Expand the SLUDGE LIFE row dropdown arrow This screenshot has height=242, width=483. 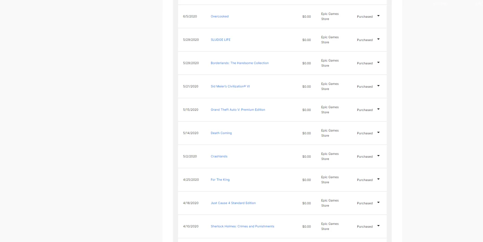(378, 39)
